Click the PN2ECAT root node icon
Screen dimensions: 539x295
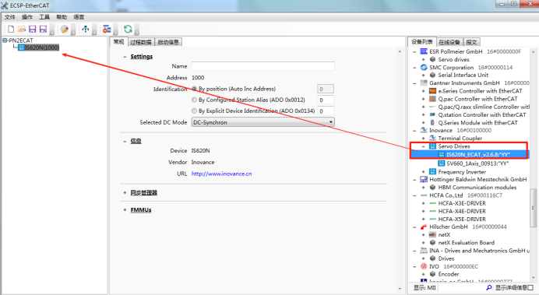click(x=5, y=40)
